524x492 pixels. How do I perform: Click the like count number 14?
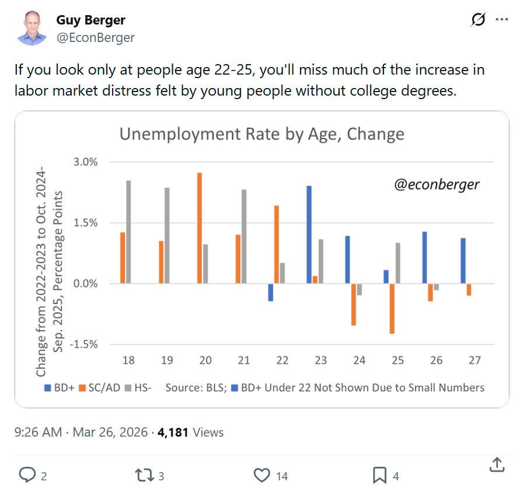[282, 476]
